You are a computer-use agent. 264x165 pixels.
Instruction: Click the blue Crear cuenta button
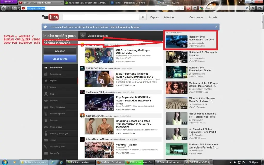pos(60,59)
